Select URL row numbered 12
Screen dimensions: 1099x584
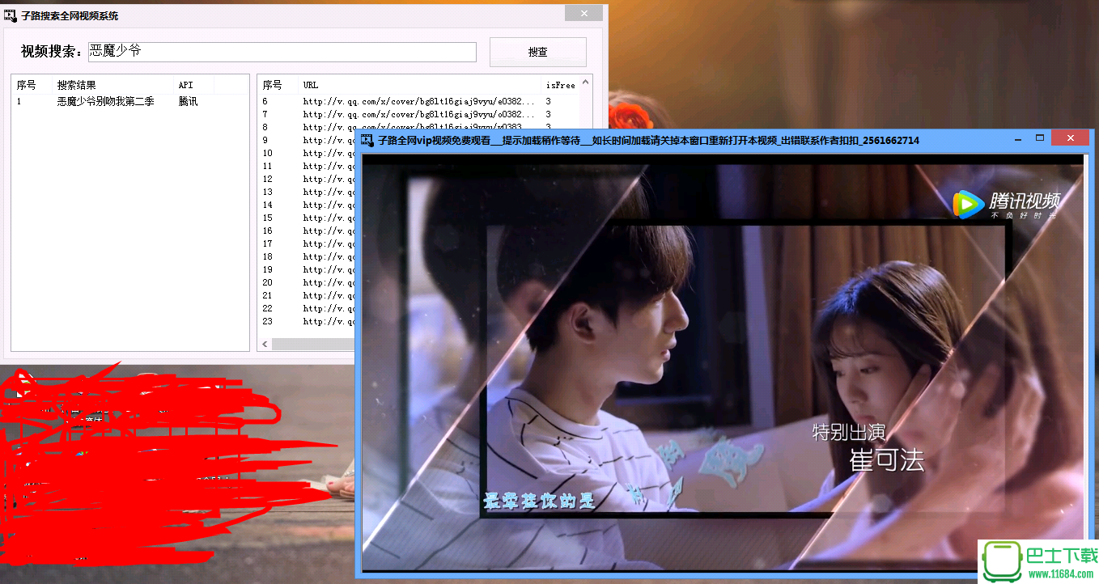307,179
